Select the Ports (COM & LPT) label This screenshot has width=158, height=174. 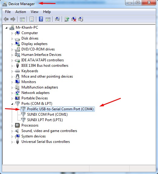(37, 104)
